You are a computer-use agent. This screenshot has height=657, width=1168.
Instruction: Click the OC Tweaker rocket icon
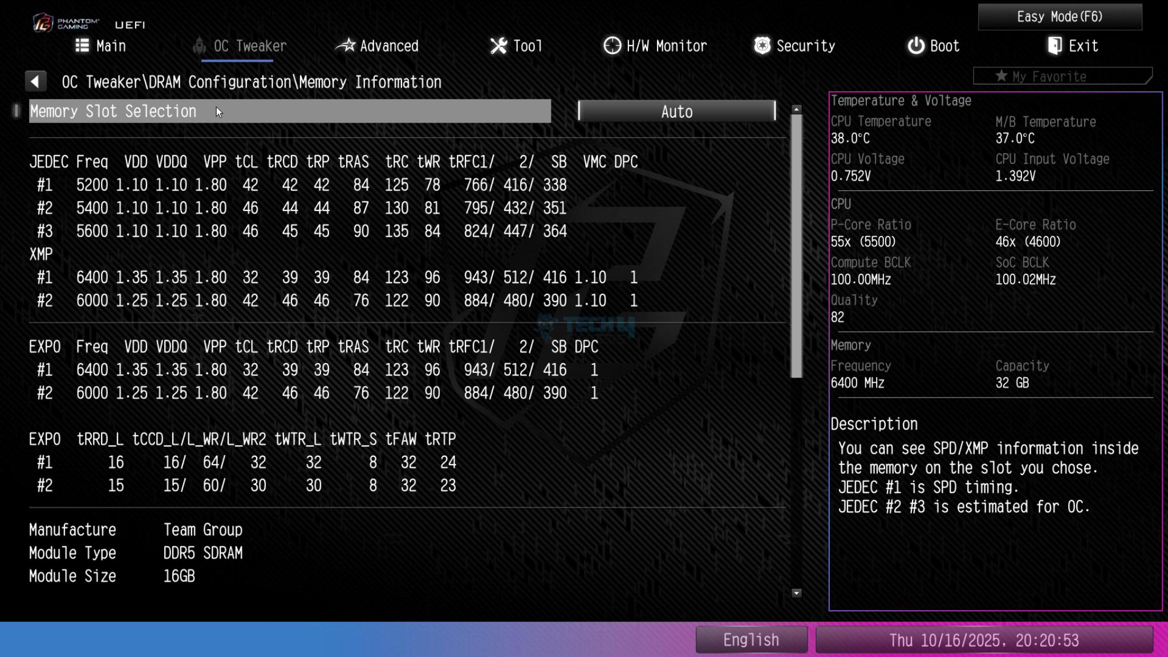(x=199, y=46)
